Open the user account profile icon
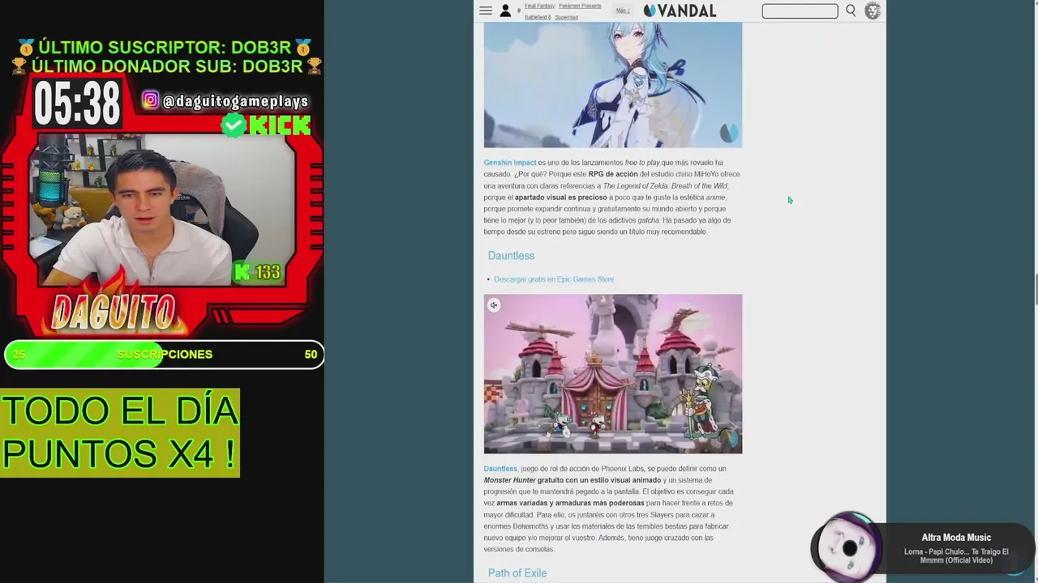The height and width of the screenshot is (583, 1038). coord(505,11)
